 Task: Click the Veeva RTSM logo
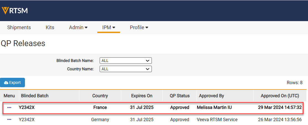tap(15, 11)
